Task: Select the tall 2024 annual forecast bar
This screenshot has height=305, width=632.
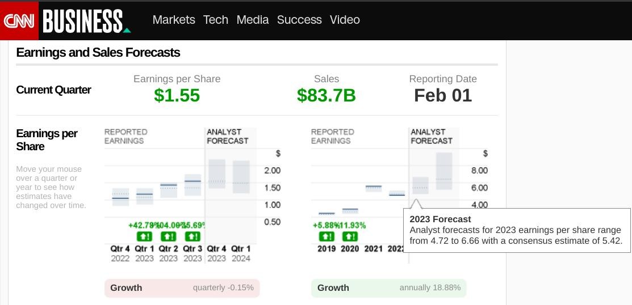Action: coord(444,171)
